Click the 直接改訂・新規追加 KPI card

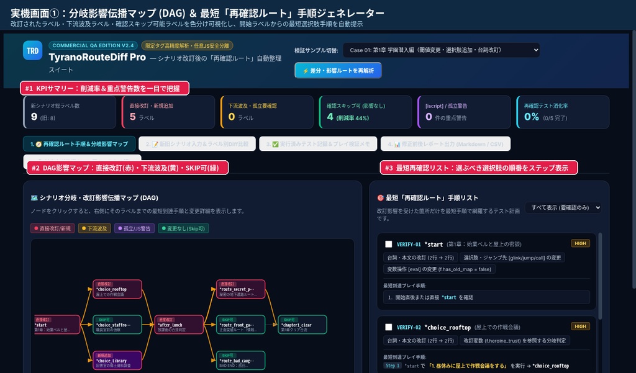click(x=168, y=112)
